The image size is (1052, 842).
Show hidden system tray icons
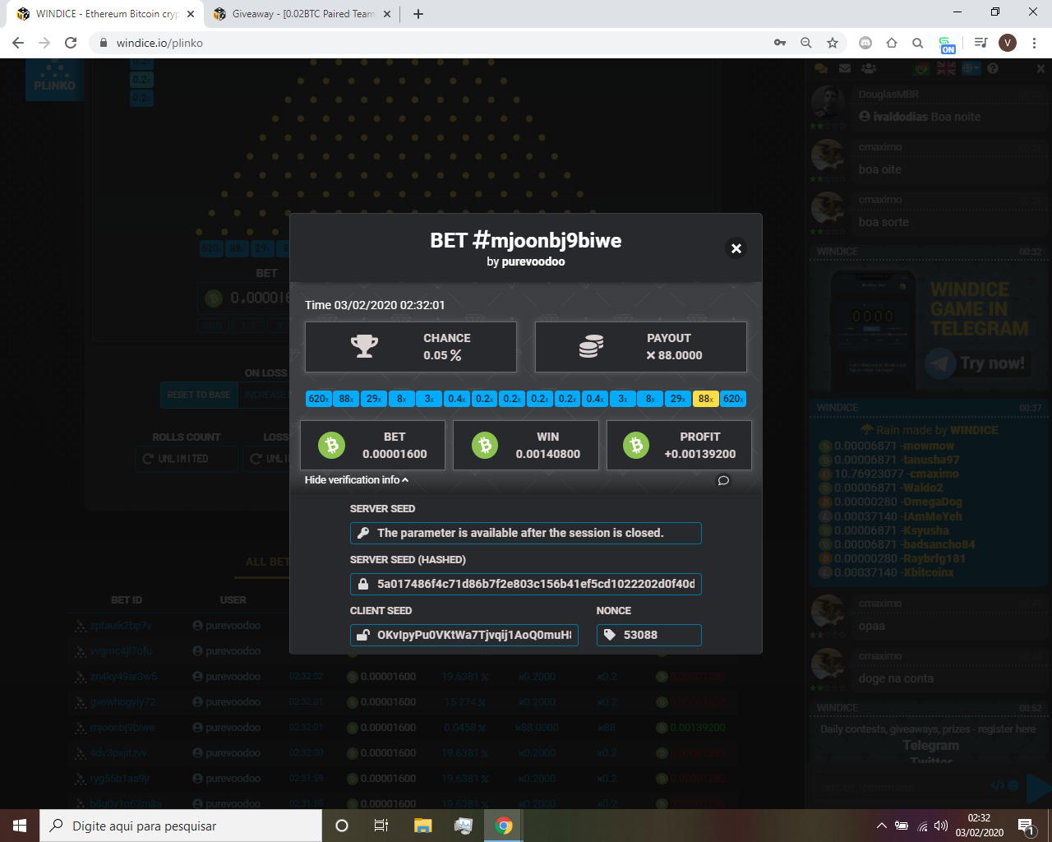(x=881, y=826)
